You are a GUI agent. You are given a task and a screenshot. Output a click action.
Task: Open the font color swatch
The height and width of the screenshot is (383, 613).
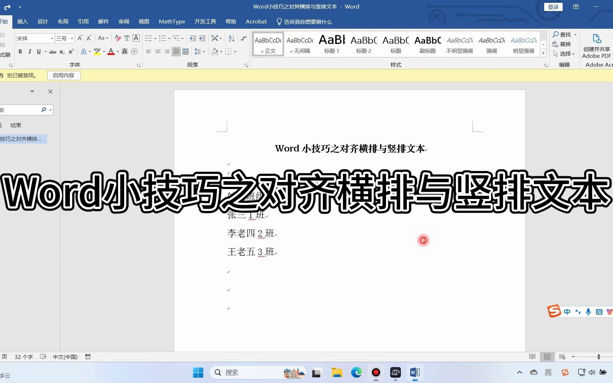click(x=111, y=52)
